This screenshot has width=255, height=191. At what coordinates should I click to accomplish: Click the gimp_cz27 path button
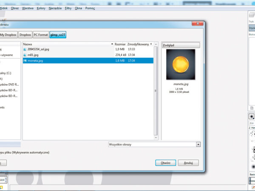pos(58,35)
